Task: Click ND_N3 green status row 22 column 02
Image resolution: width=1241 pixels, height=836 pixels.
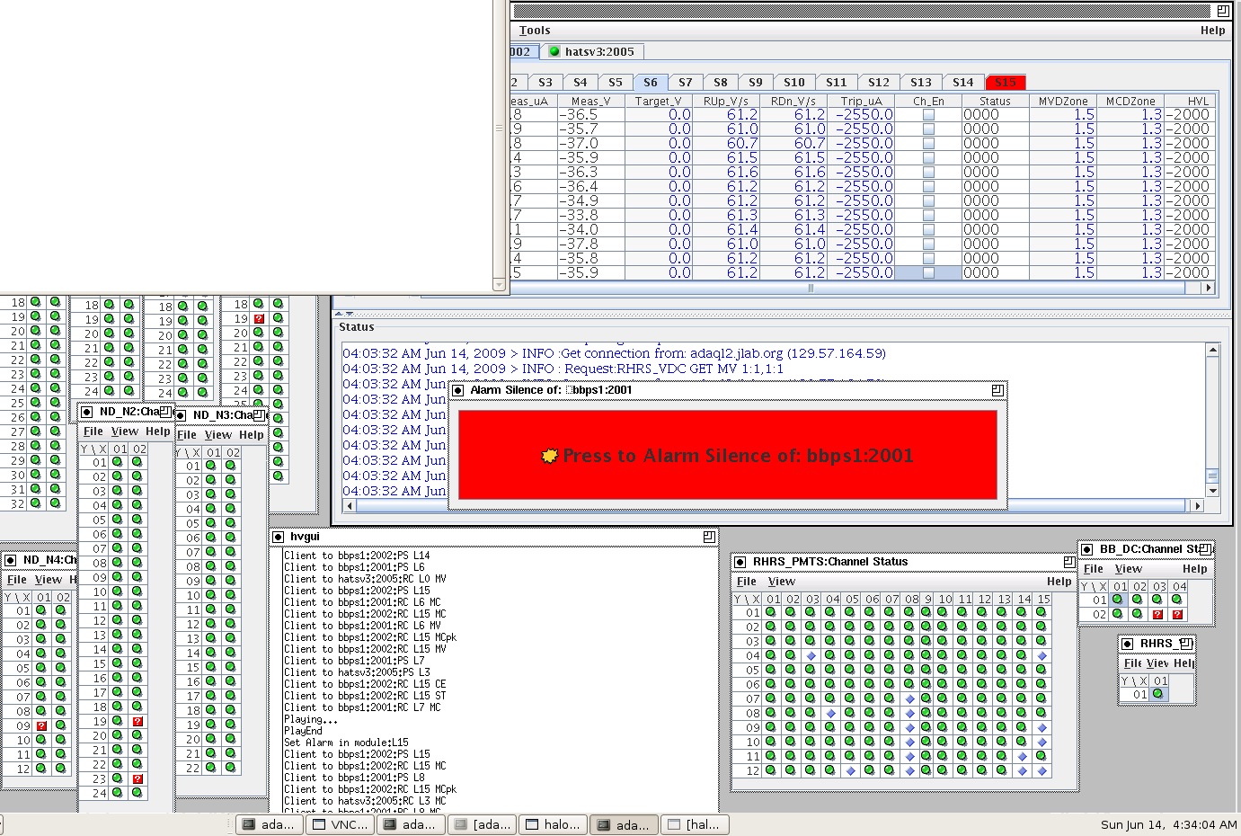Action: tap(231, 768)
